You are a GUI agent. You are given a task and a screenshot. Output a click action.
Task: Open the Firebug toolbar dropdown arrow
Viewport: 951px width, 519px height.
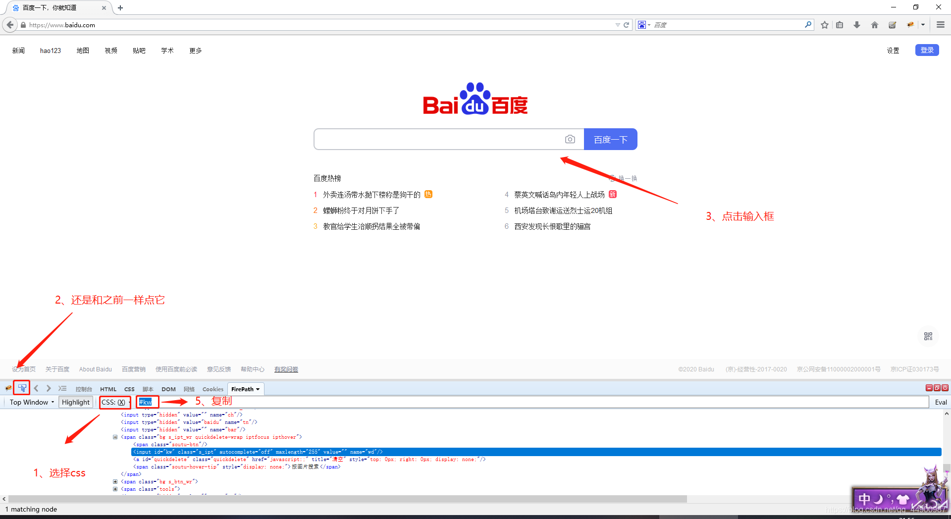tap(923, 25)
